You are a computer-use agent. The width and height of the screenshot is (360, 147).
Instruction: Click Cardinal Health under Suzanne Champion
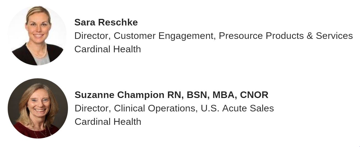pyautogui.click(x=108, y=122)
